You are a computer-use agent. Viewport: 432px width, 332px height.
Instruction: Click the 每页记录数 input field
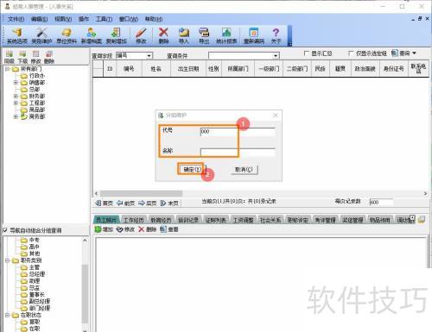click(381, 202)
